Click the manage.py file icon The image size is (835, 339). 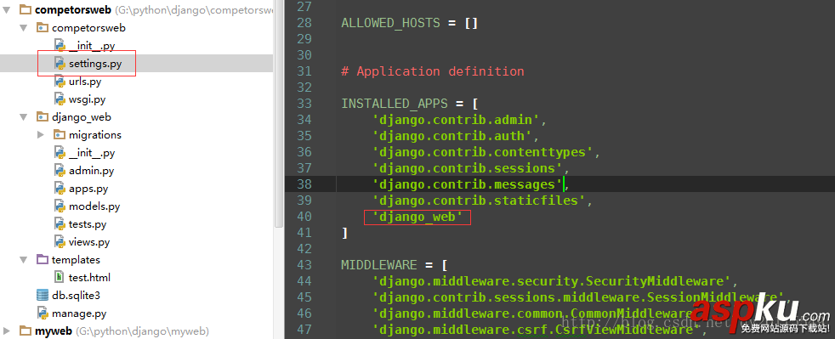coord(42,314)
